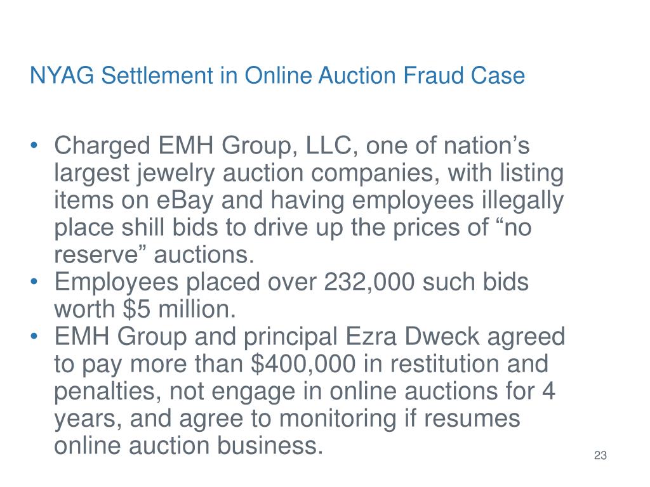This screenshot has height=487, width=650.
Task: Click the slide title about NYAG Settlement
Action: 277,76
